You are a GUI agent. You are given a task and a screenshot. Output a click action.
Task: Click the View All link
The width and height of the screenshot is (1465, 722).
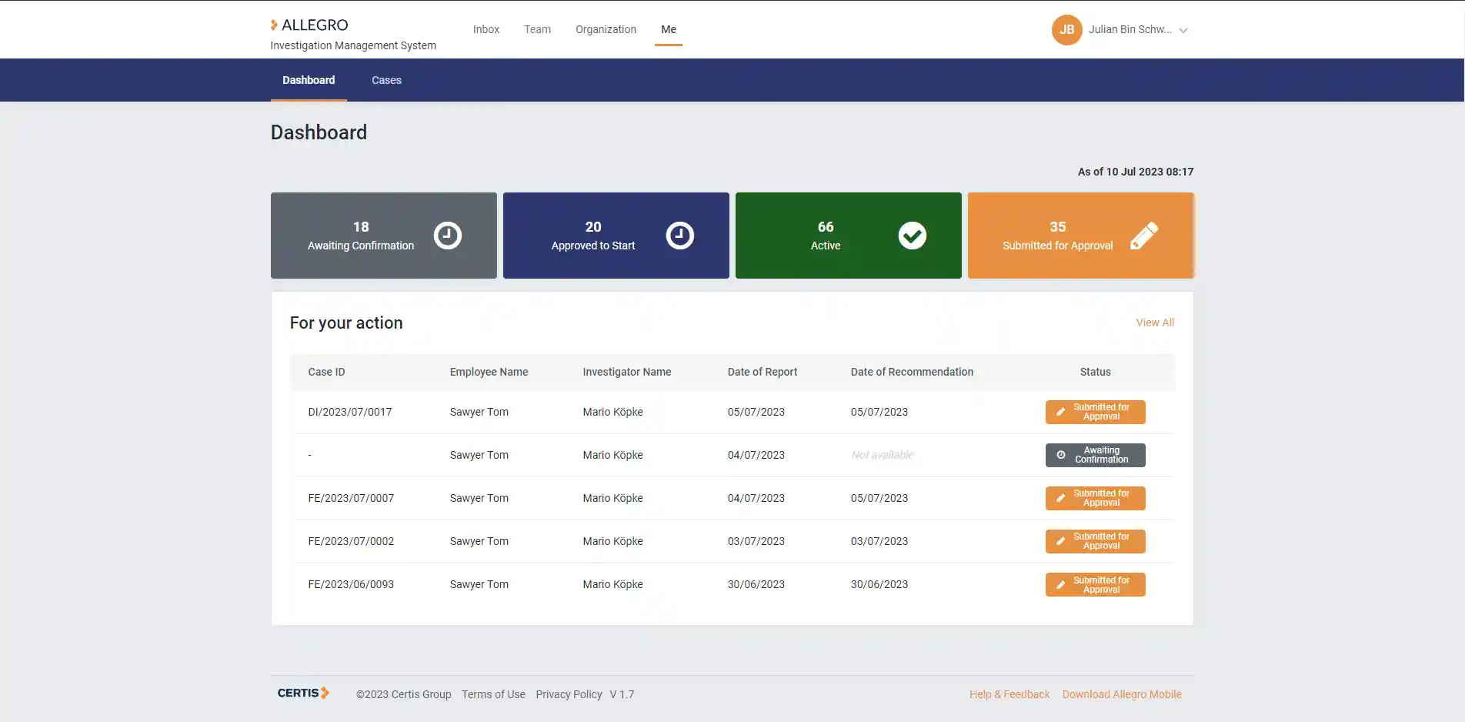[1155, 323]
